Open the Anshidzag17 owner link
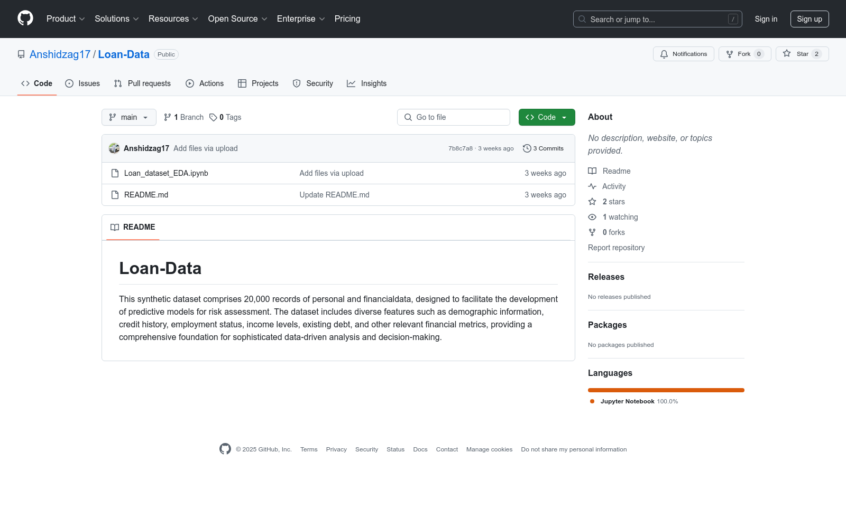846x528 pixels. (x=60, y=54)
